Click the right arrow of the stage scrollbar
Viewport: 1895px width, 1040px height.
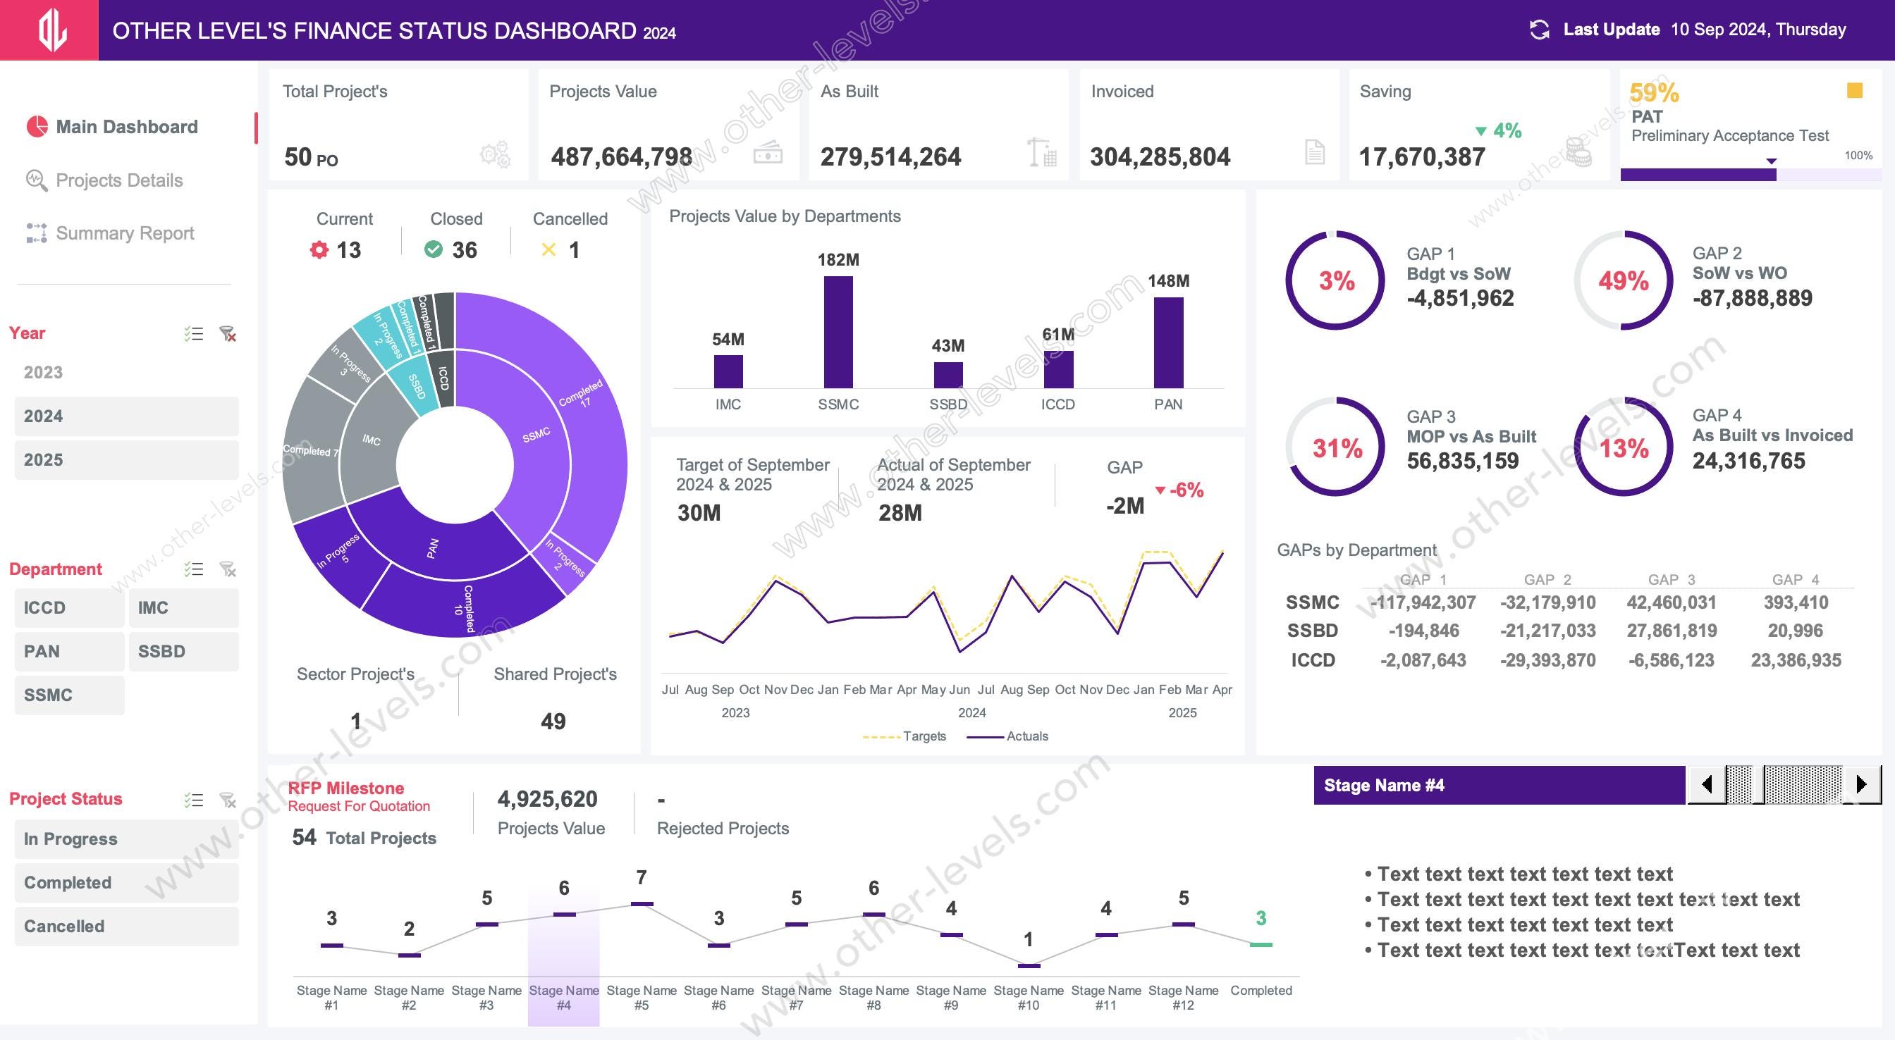pos(1862,784)
